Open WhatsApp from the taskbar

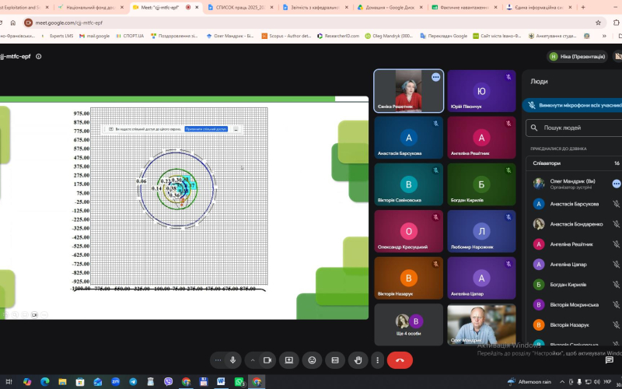pyautogui.click(x=239, y=382)
